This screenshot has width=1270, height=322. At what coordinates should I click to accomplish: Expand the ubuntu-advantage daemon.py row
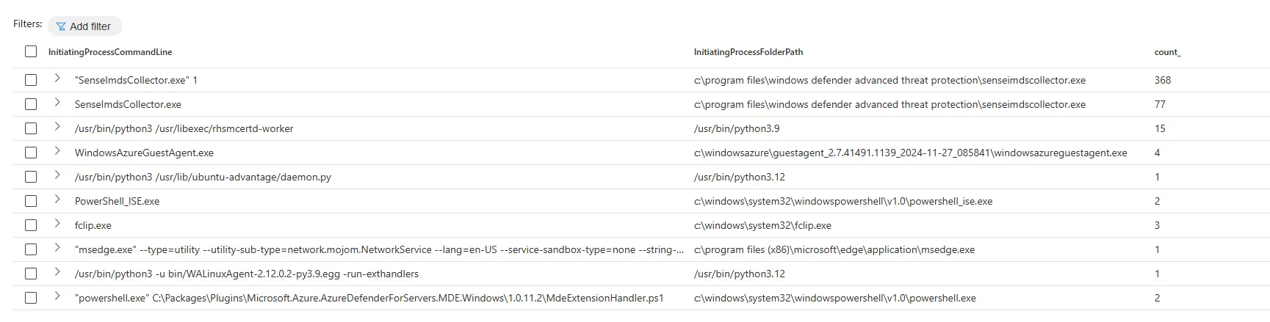pyautogui.click(x=57, y=175)
